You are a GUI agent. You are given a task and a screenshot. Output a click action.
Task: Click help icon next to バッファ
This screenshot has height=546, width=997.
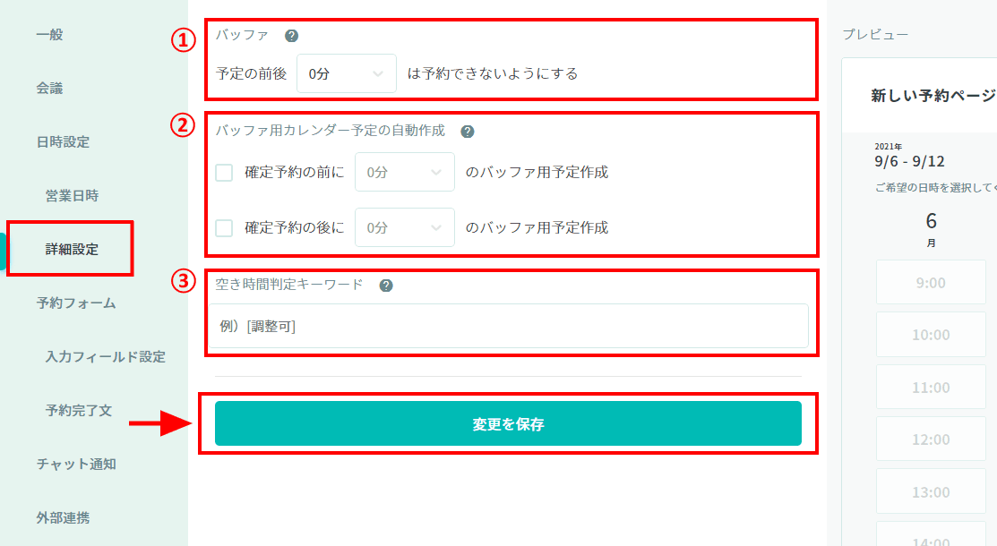tap(291, 36)
